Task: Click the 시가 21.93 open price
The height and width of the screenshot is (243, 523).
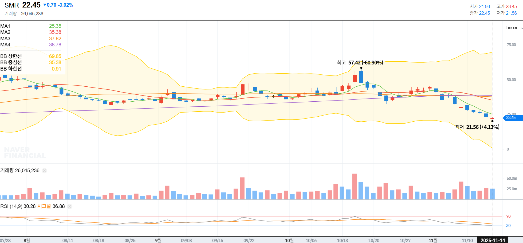Action: (x=480, y=6)
